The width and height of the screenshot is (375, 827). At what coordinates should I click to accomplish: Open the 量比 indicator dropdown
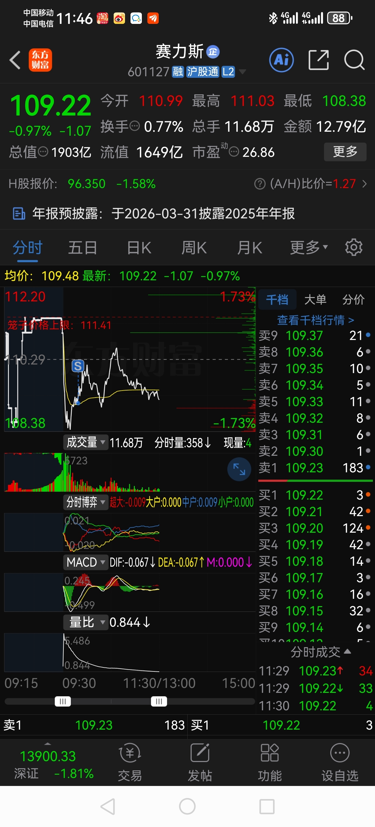[x=85, y=622]
